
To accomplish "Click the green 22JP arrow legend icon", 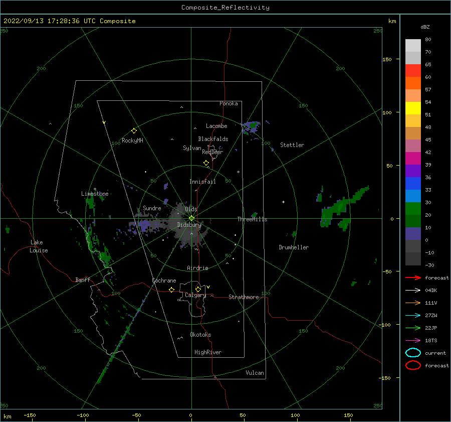I will (x=413, y=328).
